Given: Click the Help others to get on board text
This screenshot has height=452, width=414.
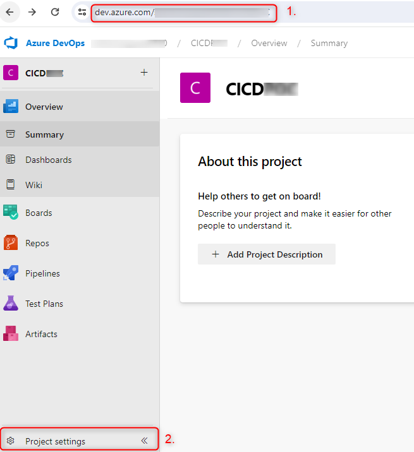Looking at the screenshot, I should [x=259, y=196].
